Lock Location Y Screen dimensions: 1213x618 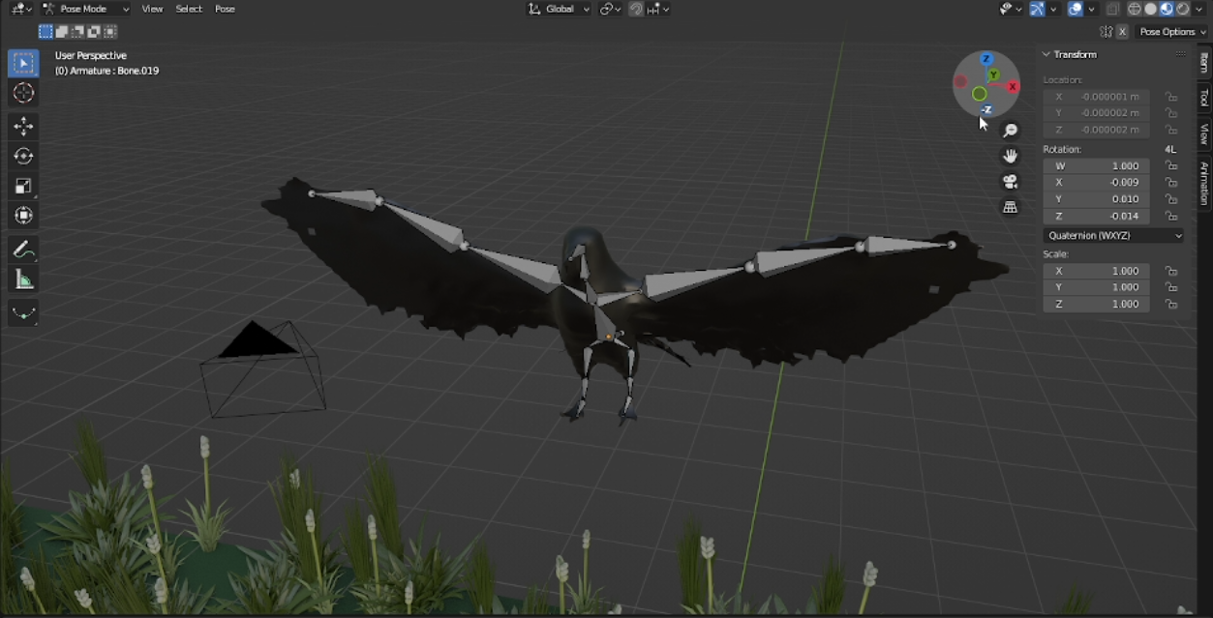[1171, 113]
